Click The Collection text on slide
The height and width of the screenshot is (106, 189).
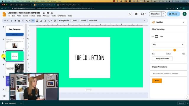tap(89, 58)
